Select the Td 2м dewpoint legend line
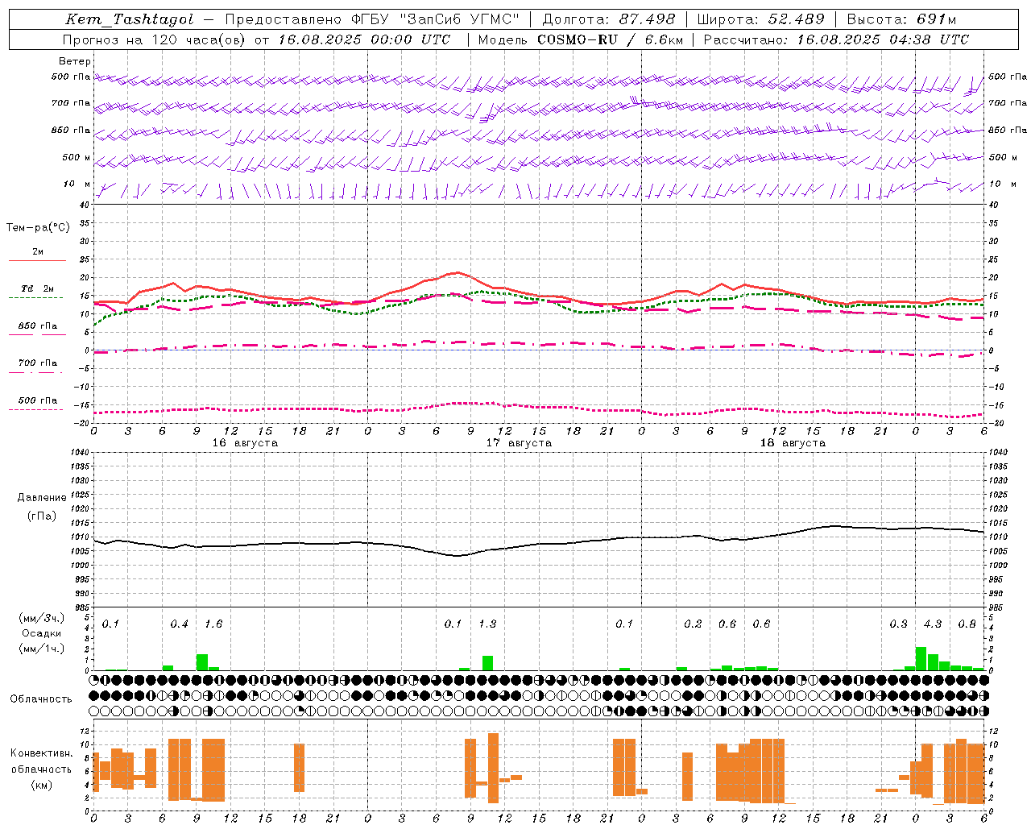 (36, 297)
